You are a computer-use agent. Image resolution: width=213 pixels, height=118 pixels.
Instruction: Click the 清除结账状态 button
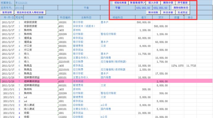click(x=181, y=8)
